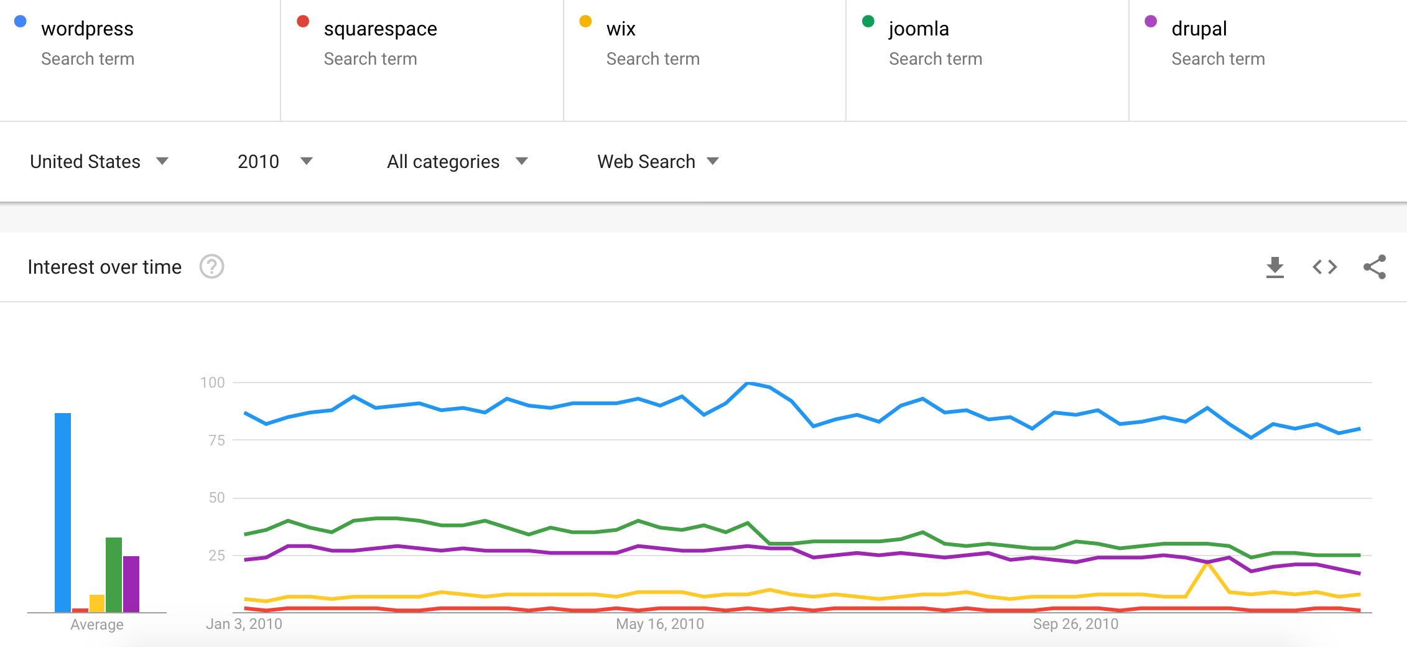Expand the Web Search type dropdown
This screenshot has height=647, width=1407.
click(658, 162)
